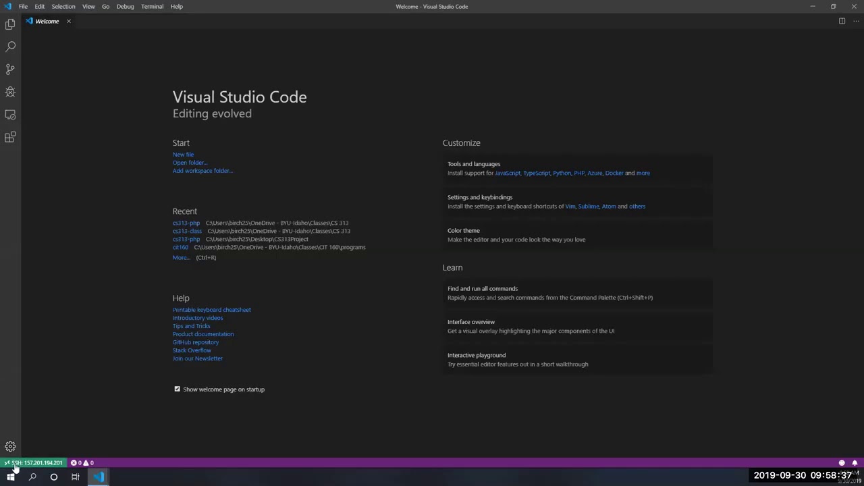Install JavaScript language support
Viewport: 864px width, 486px height.
(508, 173)
